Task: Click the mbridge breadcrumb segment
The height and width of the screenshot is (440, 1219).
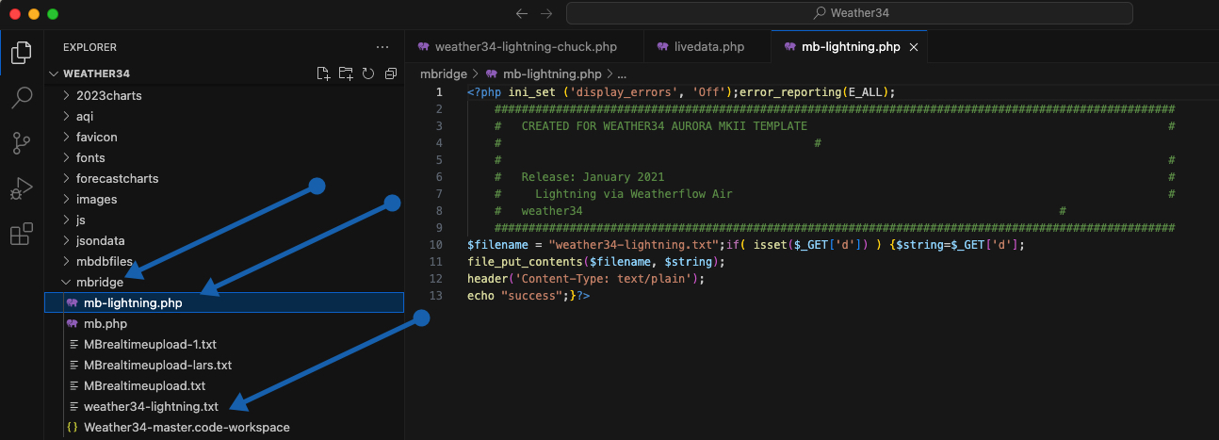Action: [x=443, y=73]
